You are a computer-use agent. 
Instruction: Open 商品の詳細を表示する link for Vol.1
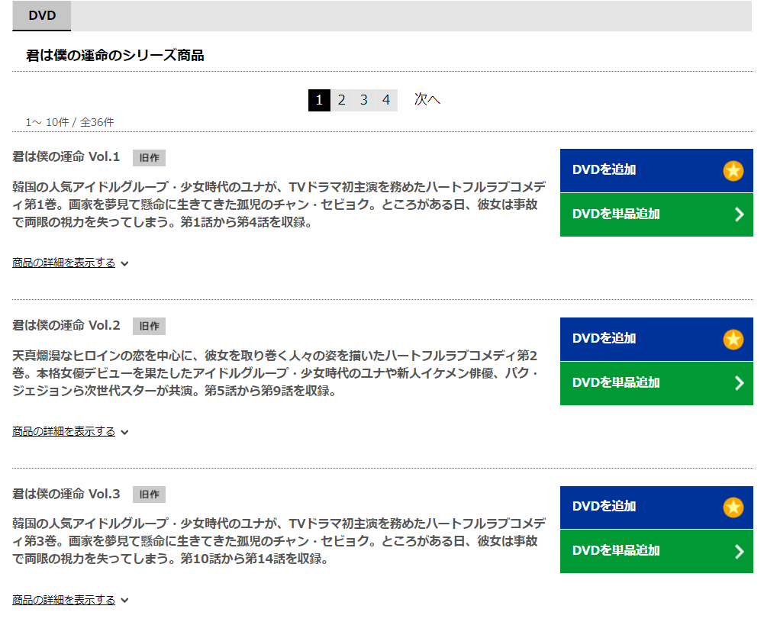point(64,263)
